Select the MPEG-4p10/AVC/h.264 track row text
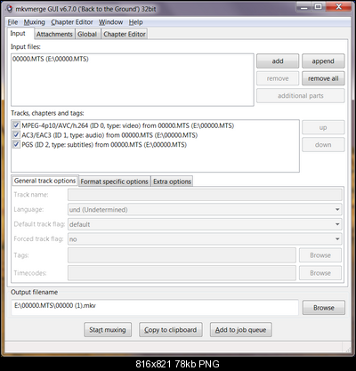This screenshot has width=356, height=371. (128, 125)
